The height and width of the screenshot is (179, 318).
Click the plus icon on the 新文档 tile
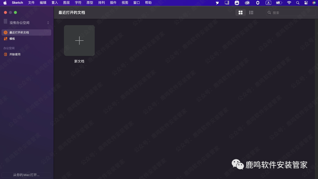tap(79, 41)
